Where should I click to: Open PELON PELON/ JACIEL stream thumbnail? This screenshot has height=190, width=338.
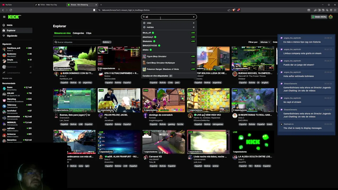[119, 100]
